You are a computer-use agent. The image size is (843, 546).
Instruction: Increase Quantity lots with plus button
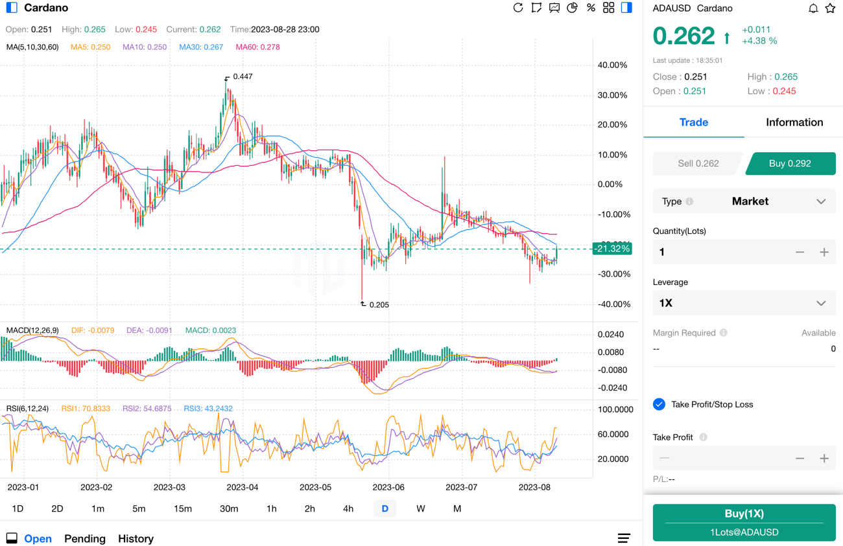[x=824, y=252]
